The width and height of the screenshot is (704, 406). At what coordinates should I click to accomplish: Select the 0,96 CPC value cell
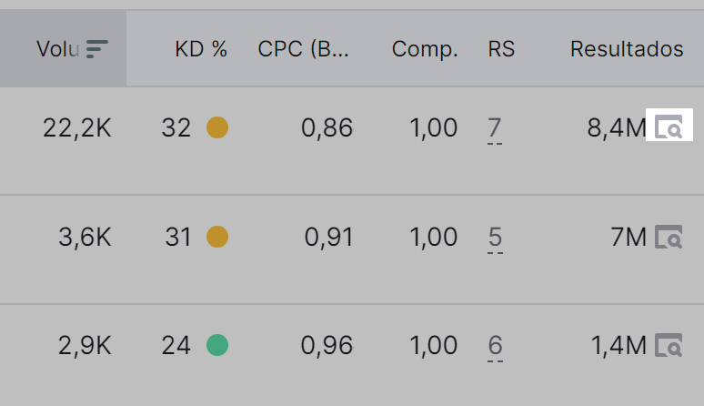[x=327, y=345]
